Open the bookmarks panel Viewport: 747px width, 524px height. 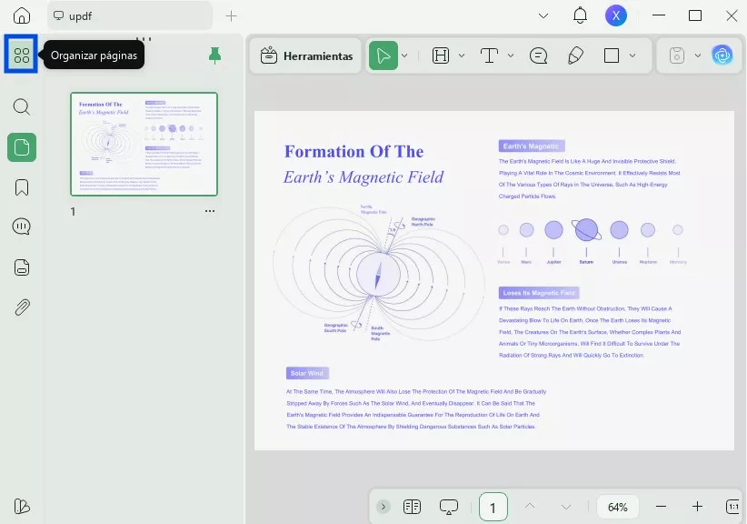(22, 187)
